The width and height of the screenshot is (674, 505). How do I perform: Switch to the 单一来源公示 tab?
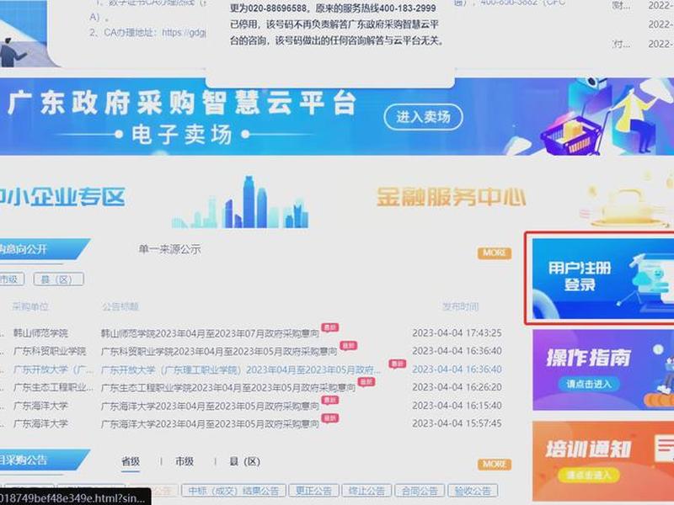(x=169, y=249)
